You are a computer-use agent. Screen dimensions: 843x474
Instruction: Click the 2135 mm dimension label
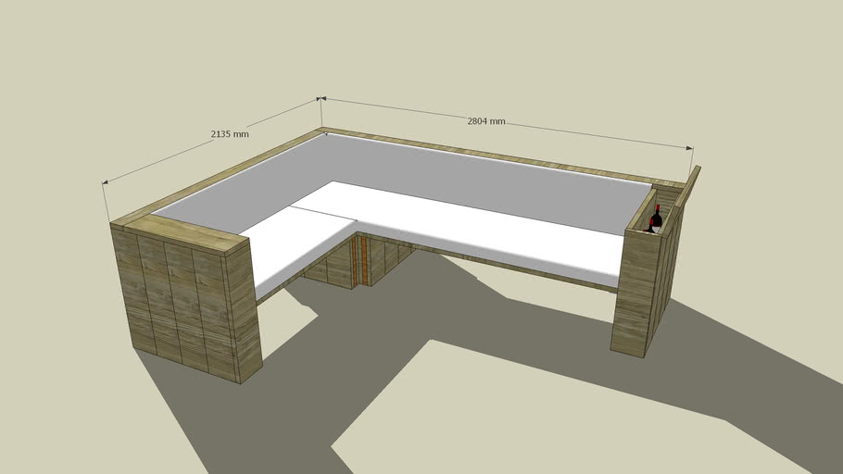pyautogui.click(x=230, y=134)
